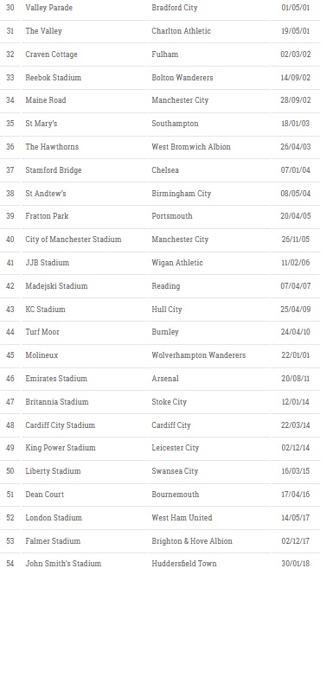Select Brighton & Hove Albion text
Image resolution: width=333 pixels, height=677 pixels.
coord(192,540)
